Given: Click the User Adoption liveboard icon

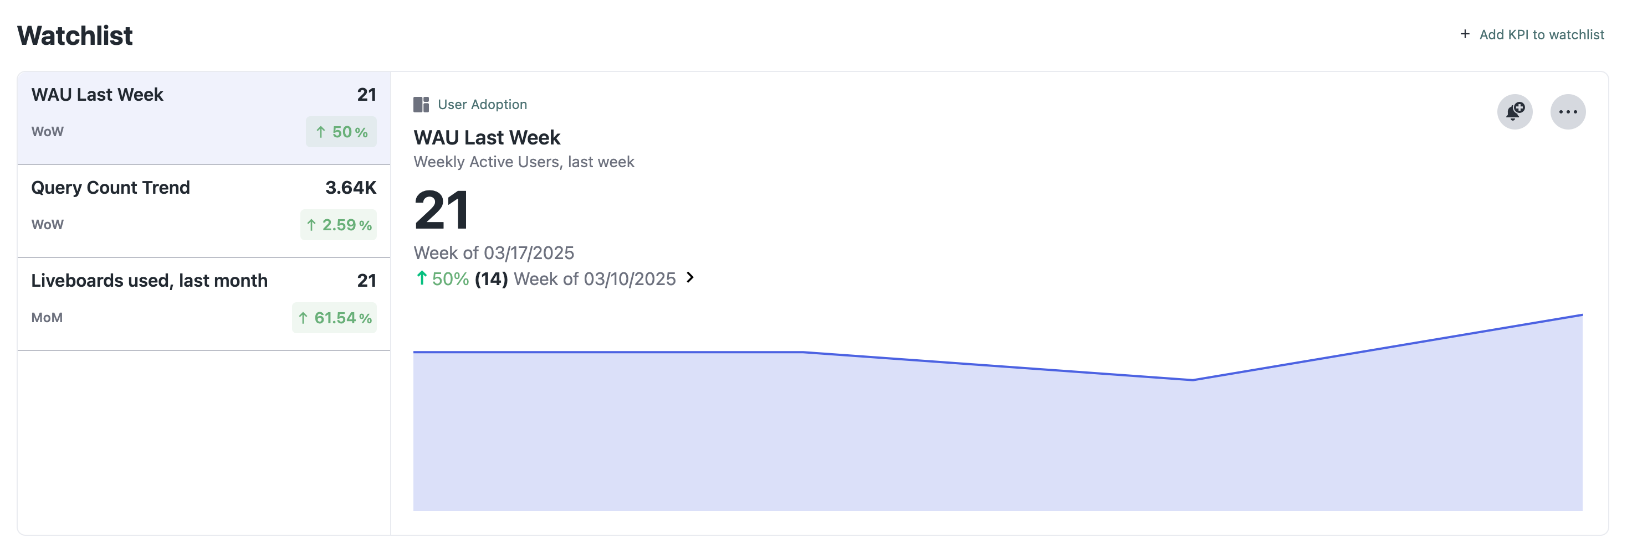Looking at the screenshot, I should tap(421, 104).
